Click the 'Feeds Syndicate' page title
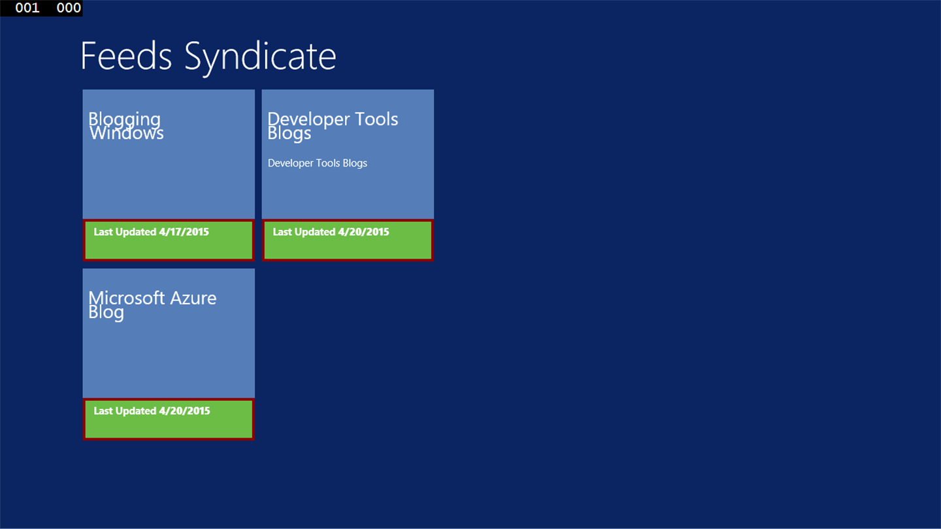941x529 pixels. point(208,57)
